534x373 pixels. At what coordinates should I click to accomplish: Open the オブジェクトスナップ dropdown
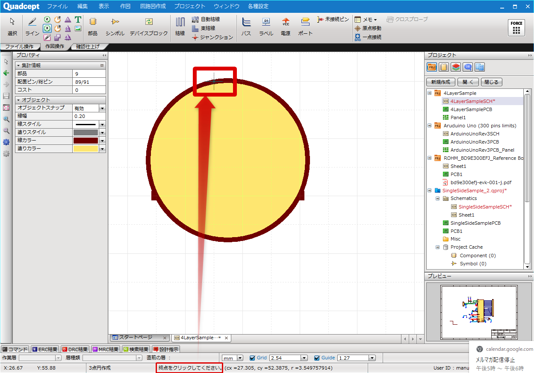(102, 109)
